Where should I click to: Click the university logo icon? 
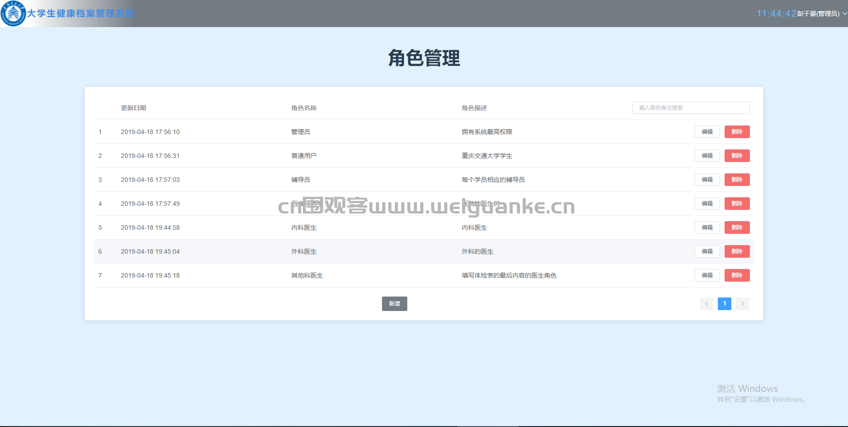pos(13,14)
